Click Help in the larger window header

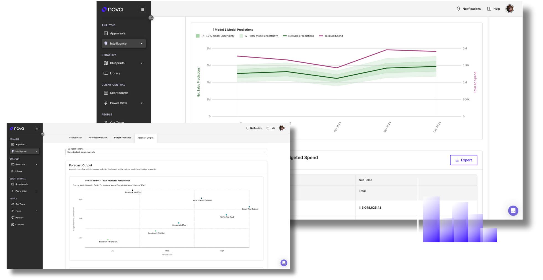click(494, 9)
